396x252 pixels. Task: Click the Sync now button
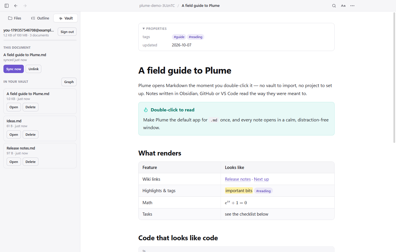13,69
